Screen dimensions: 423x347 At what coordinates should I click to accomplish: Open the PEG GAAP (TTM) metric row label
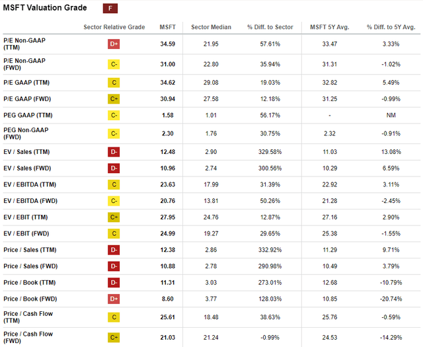28,116
